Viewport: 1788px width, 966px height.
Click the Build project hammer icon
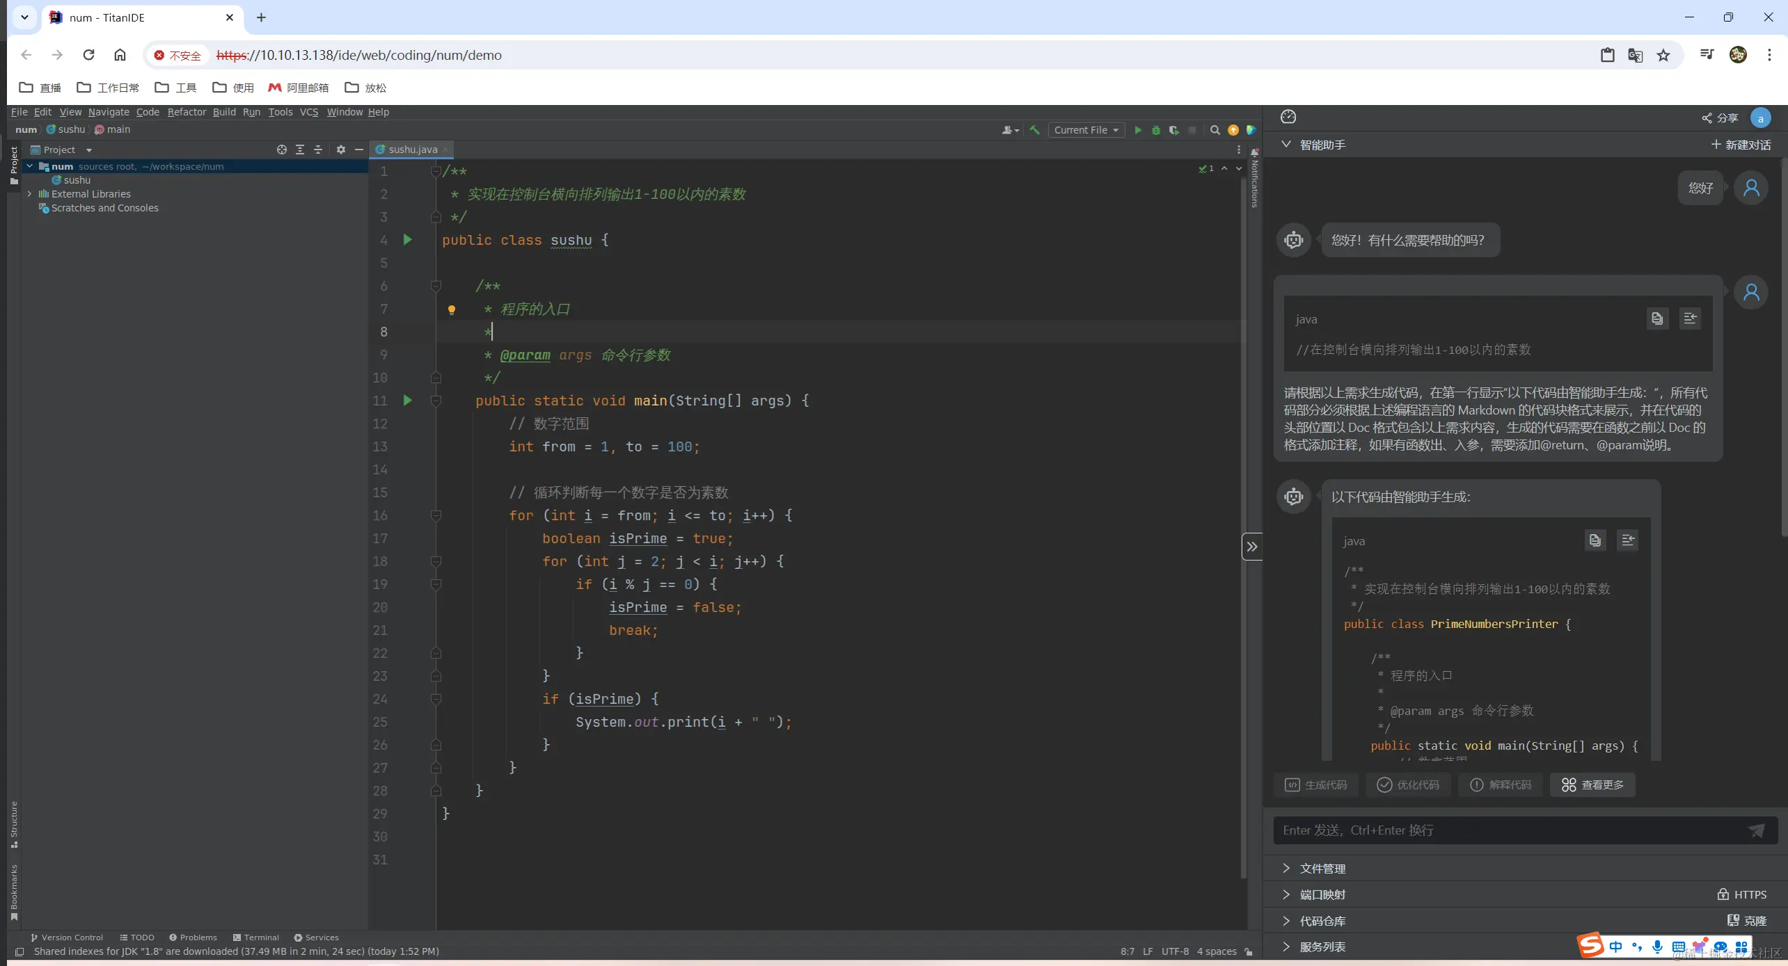[1035, 130]
